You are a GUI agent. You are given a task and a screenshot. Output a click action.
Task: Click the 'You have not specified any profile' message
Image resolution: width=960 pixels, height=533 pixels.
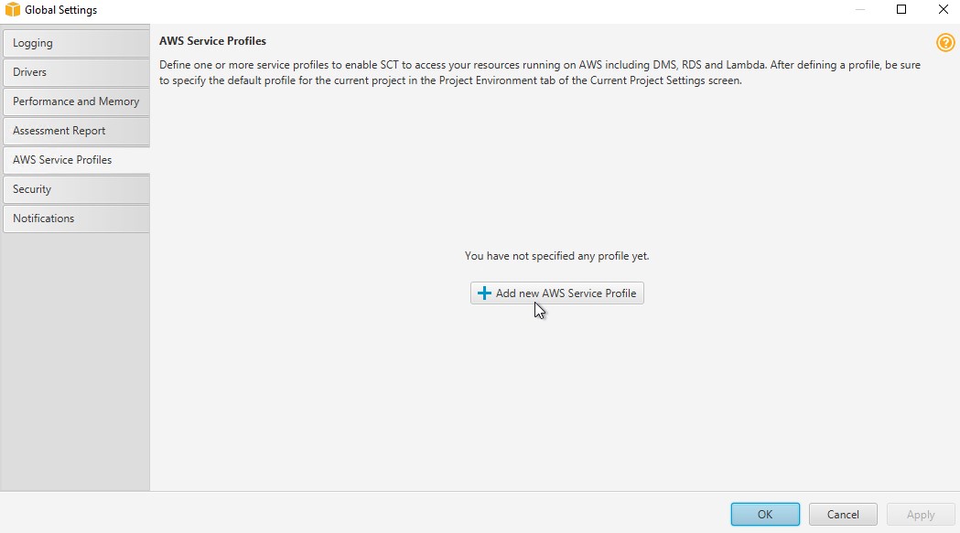(556, 256)
